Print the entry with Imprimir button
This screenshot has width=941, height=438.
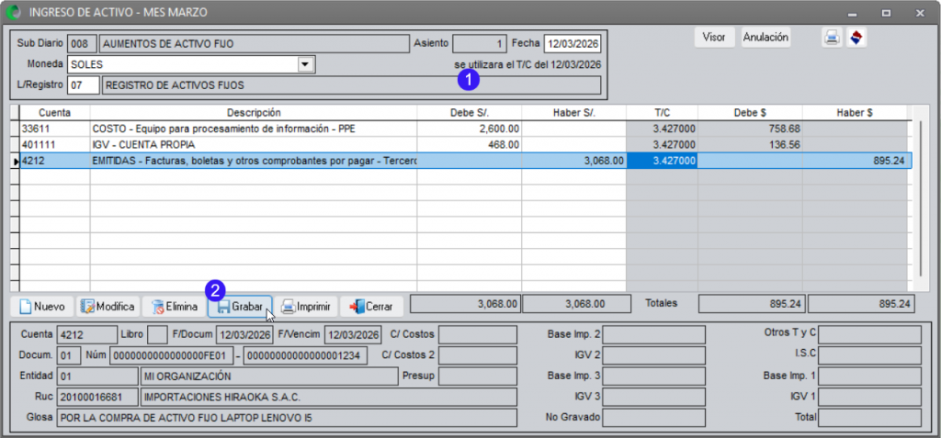tap(306, 307)
